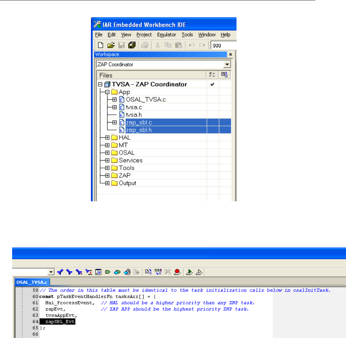Click the checkmark in the project row

212,84
